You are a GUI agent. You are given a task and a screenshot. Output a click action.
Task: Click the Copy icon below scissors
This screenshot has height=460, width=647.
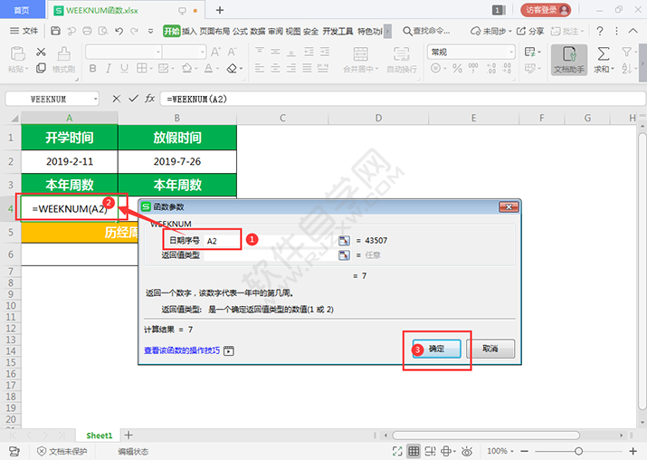pyautogui.click(x=41, y=68)
